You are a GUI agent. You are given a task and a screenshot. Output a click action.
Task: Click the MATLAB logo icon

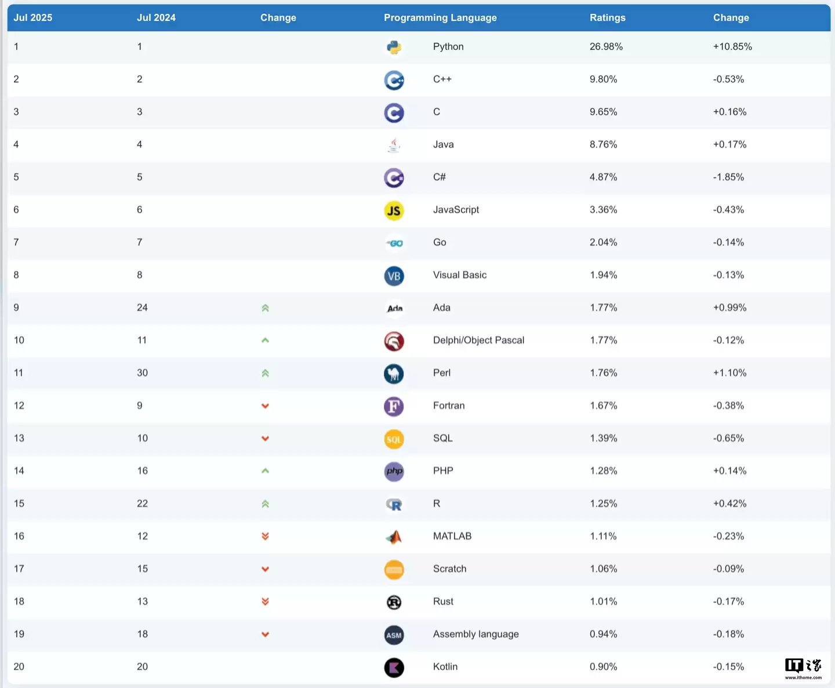pyautogui.click(x=394, y=537)
